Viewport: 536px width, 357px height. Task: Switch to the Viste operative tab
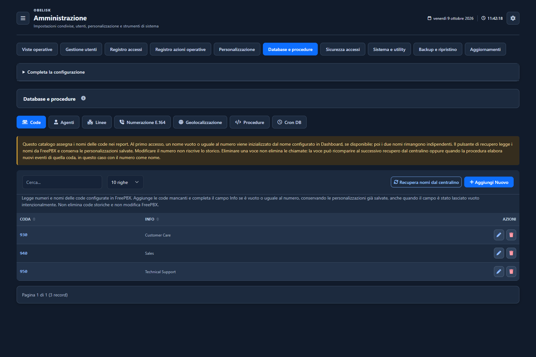click(x=37, y=49)
